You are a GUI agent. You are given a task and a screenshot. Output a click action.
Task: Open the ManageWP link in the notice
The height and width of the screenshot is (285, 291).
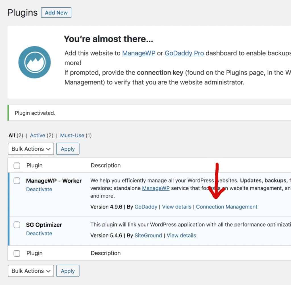139,53
